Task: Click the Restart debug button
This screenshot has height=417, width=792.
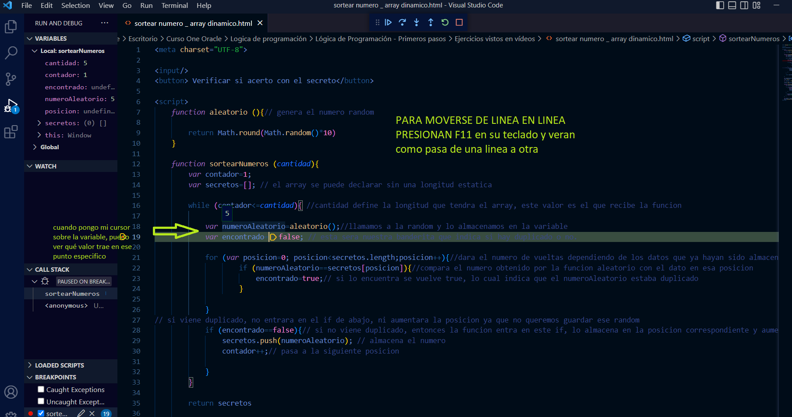Action: click(x=445, y=22)
